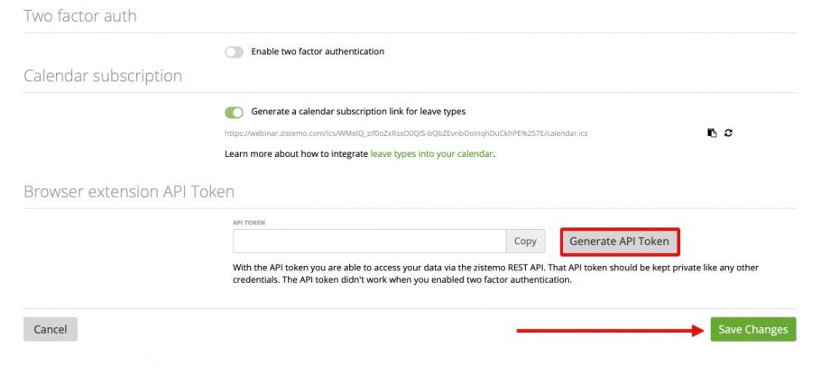This screenshot has width=830, height=375.
Task: Cancel the settings changes
Action: [51, 329]
